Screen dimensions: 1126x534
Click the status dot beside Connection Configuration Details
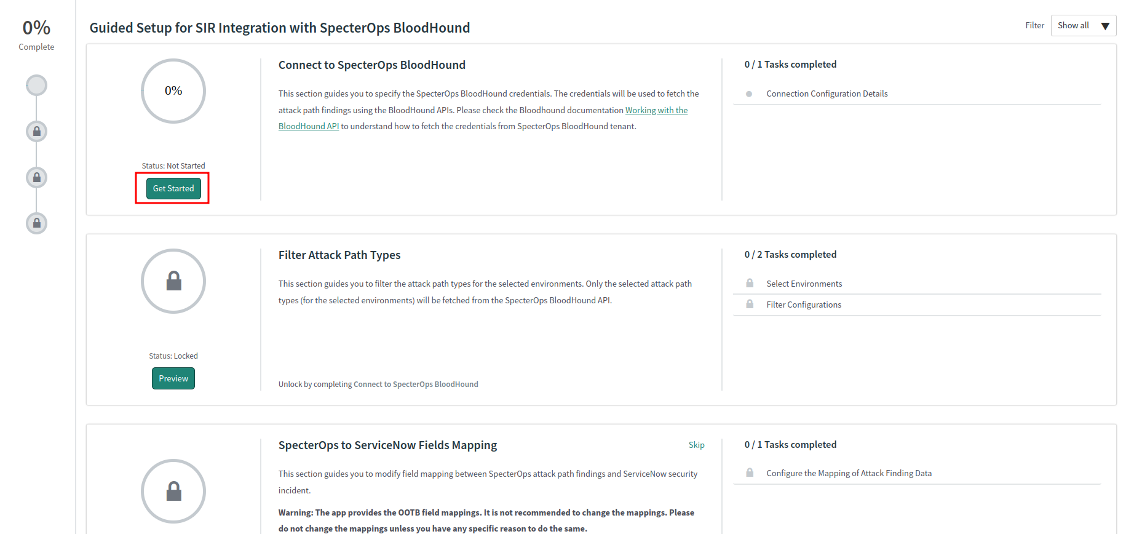(749, 94)
